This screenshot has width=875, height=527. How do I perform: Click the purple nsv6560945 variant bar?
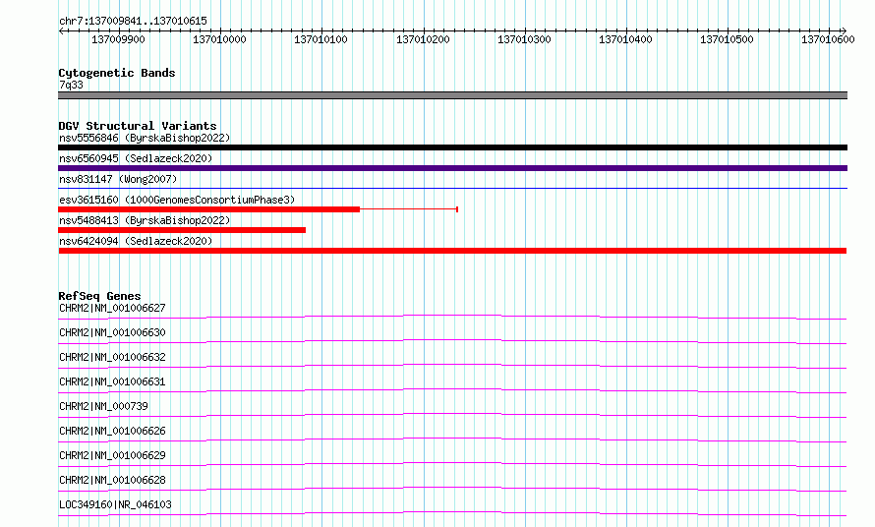pos(452,168)
